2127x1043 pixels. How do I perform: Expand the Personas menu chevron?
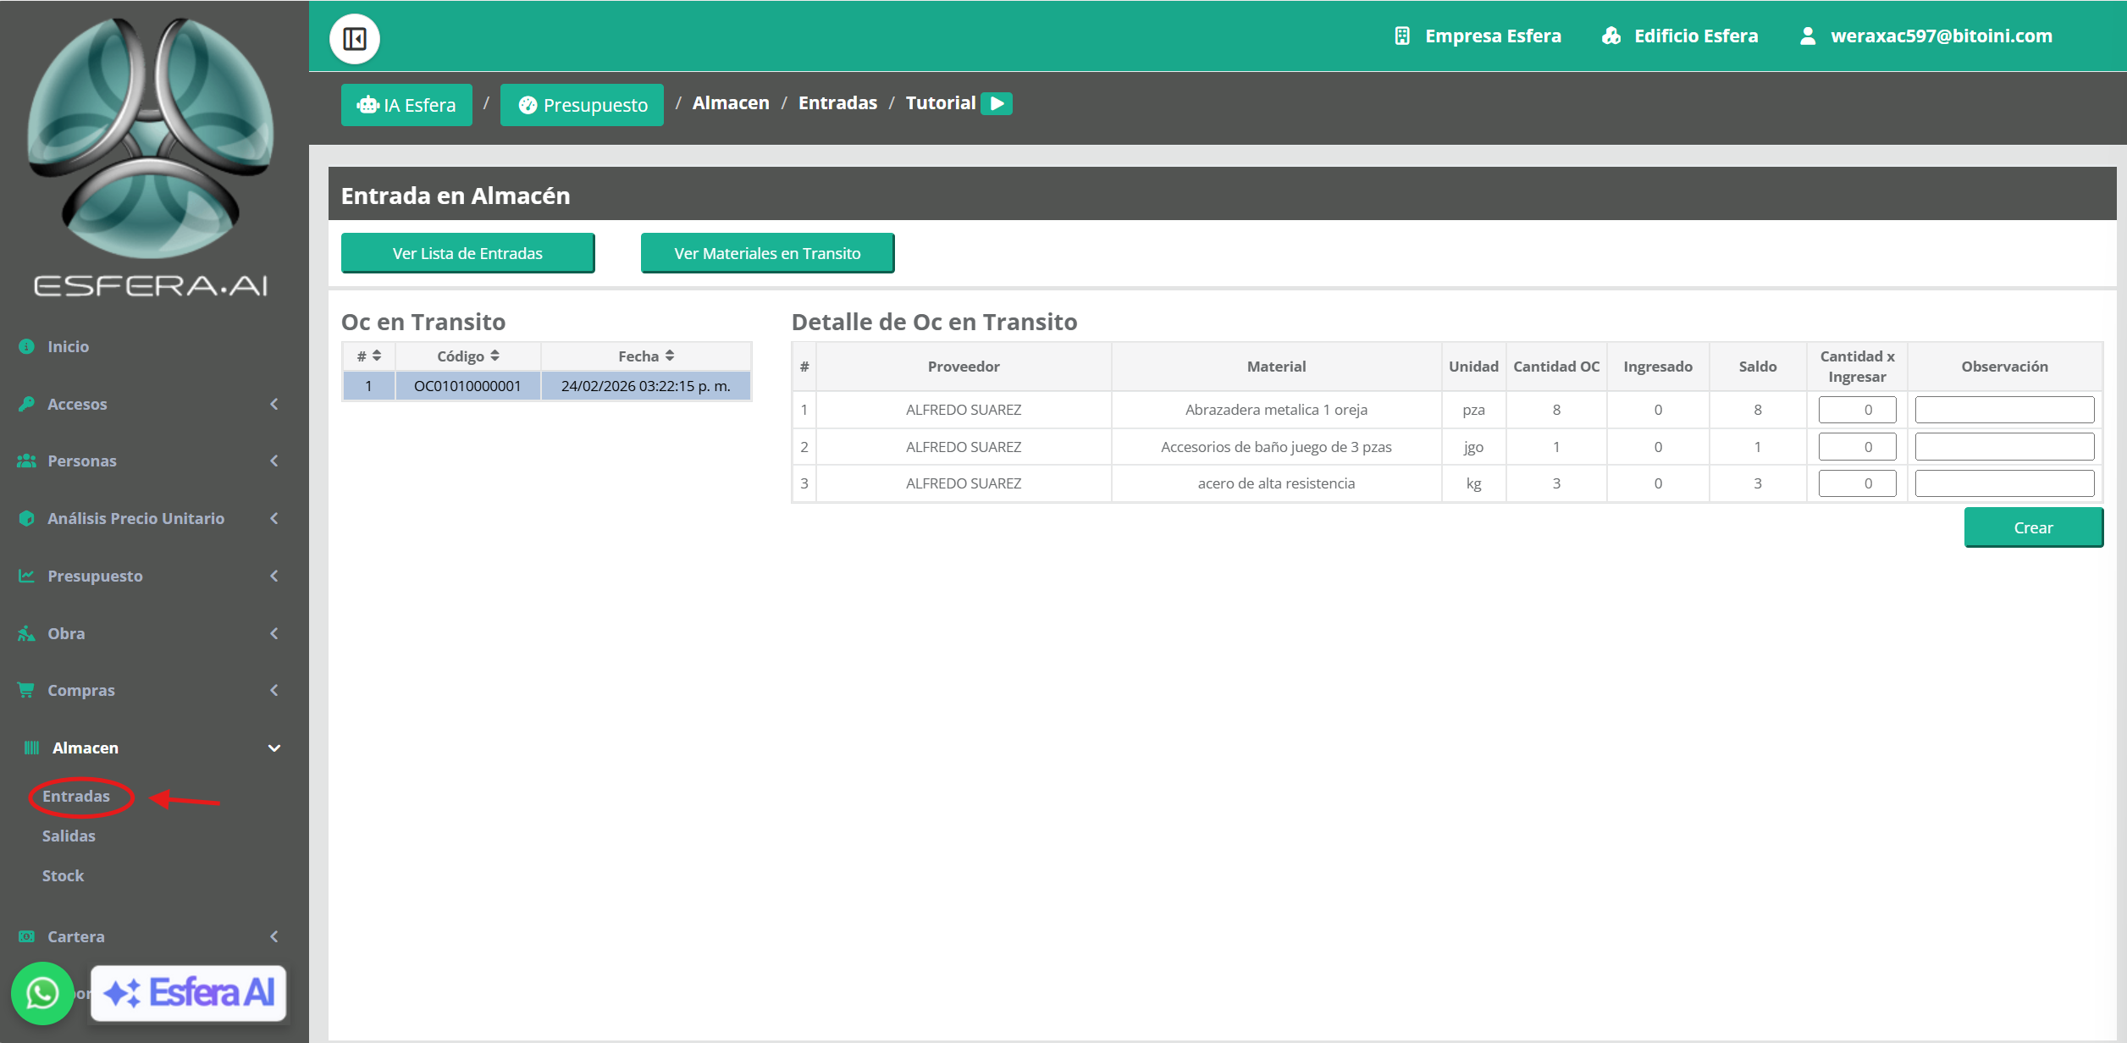click(x=274, y=461)
